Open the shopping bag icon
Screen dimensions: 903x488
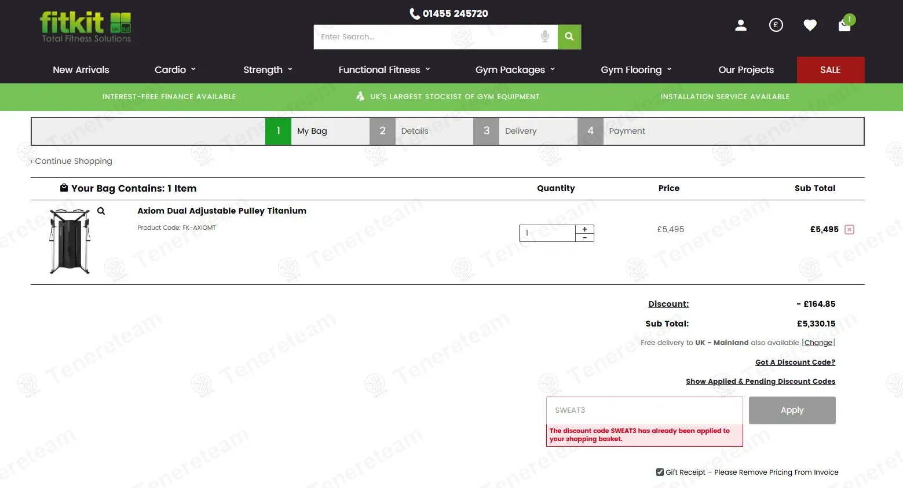pyautogui.click(x=844, y=25)
